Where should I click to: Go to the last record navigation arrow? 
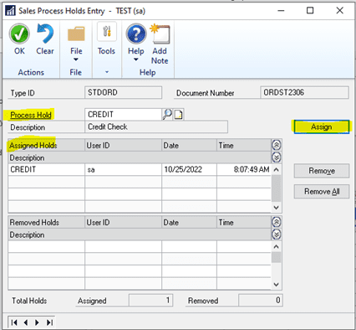(x=49, y=322)
